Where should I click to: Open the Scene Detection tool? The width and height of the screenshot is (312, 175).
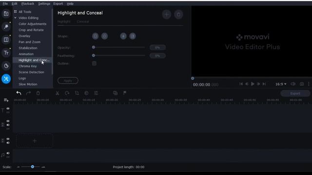coord(31,72)
